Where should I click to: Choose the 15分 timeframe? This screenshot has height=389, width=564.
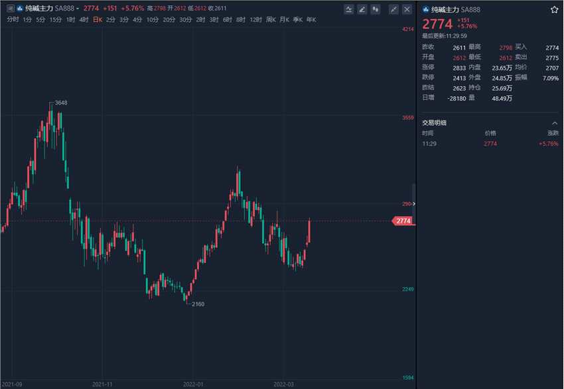[x=56, y=20]
